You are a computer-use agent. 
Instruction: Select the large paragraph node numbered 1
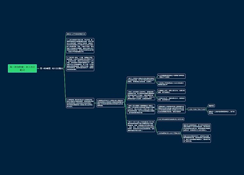[x=80, y=46]
